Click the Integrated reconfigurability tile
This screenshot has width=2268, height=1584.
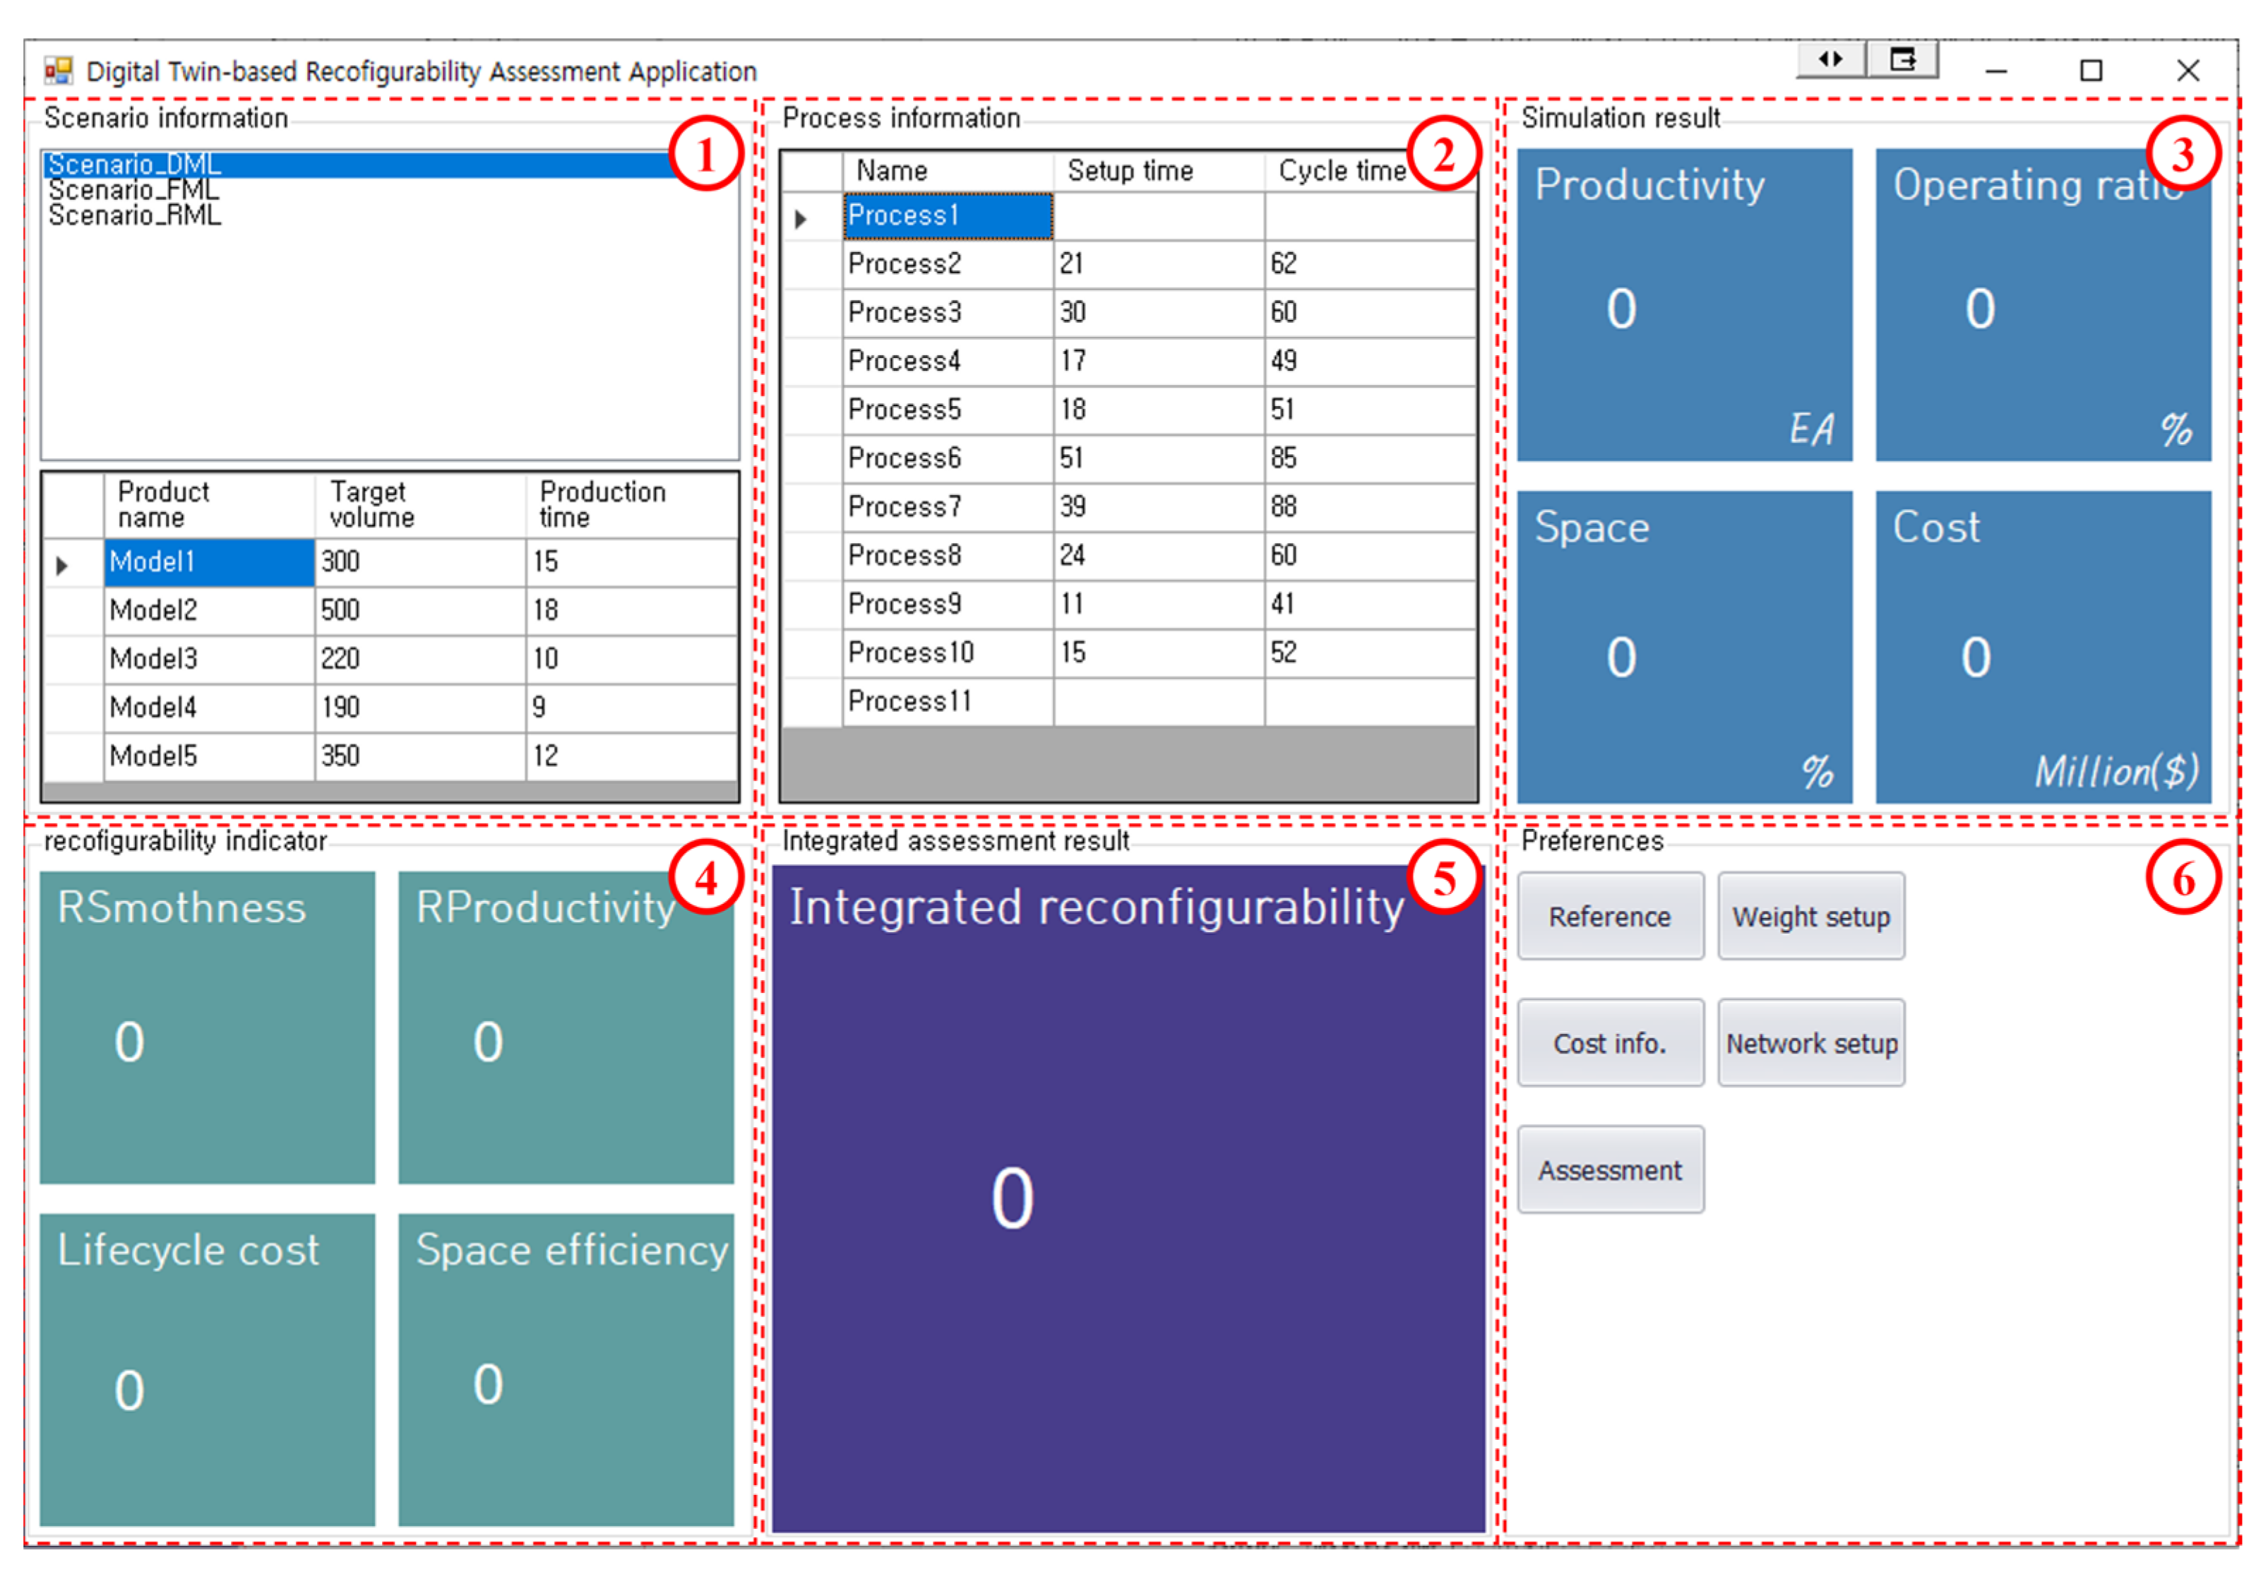click(1127, 1198)
